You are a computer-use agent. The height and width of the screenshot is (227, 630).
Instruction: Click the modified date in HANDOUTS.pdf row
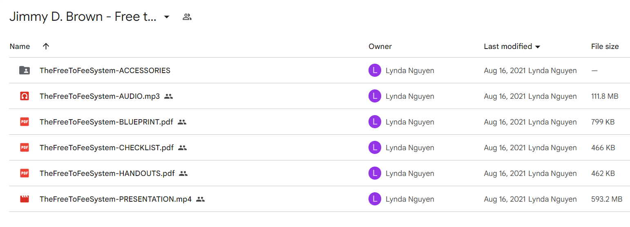505,174
